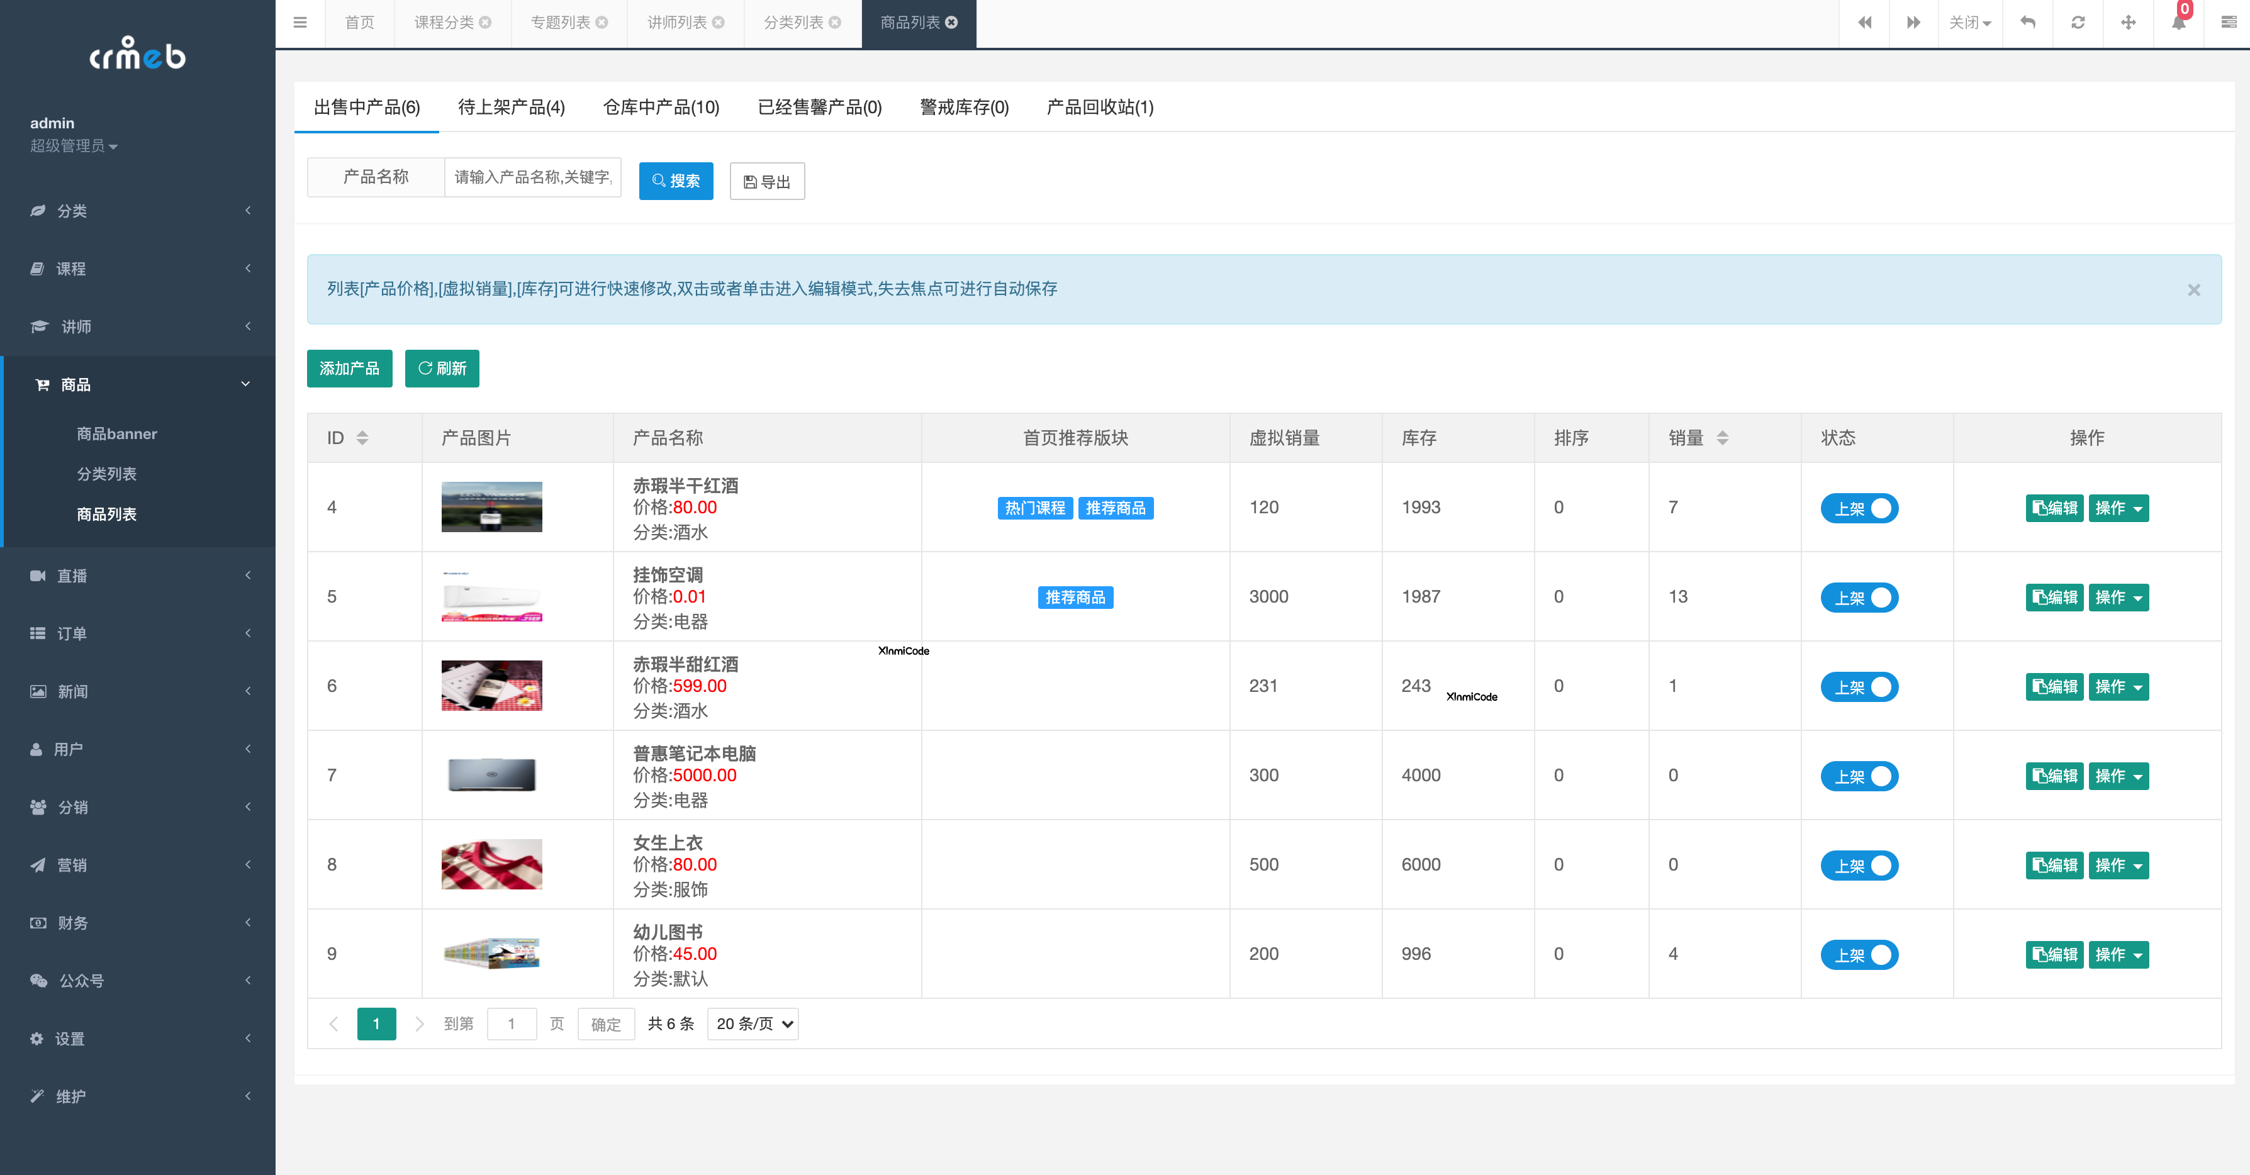2250x1175 pixels.
Task: Click the hamburger menu icon
Action: (299, 22)
